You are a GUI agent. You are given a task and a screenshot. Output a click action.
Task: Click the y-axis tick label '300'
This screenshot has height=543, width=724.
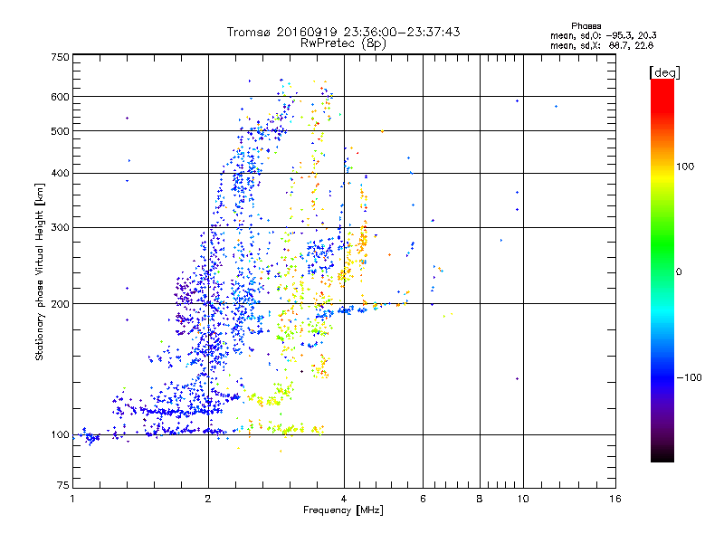(x=61, y=228)
